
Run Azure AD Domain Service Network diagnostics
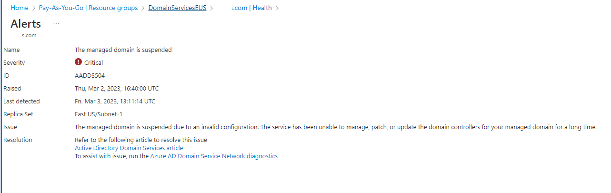(x=214, y=156)
